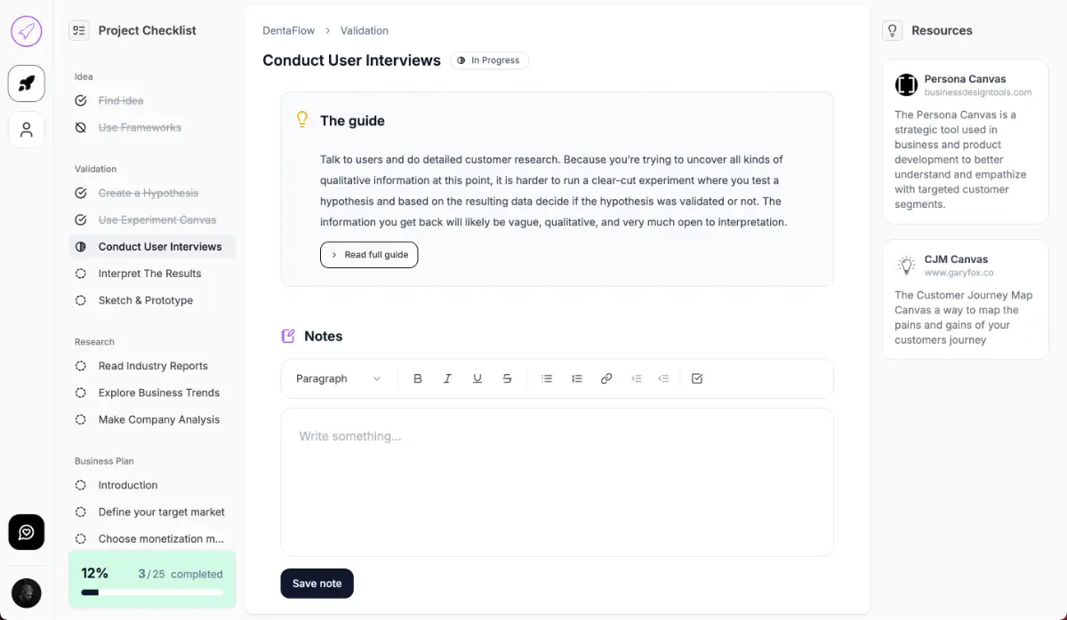Toggle Interpret The Results status circle
Image resolution: width=1067 pixels, height=620 pixels.
pyautogui.click(x=81, y=274)
